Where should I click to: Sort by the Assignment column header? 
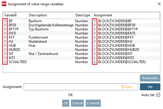click(126, 15)
